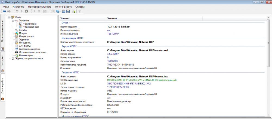Select Дополнительно о системе tree item

point(32,52)
